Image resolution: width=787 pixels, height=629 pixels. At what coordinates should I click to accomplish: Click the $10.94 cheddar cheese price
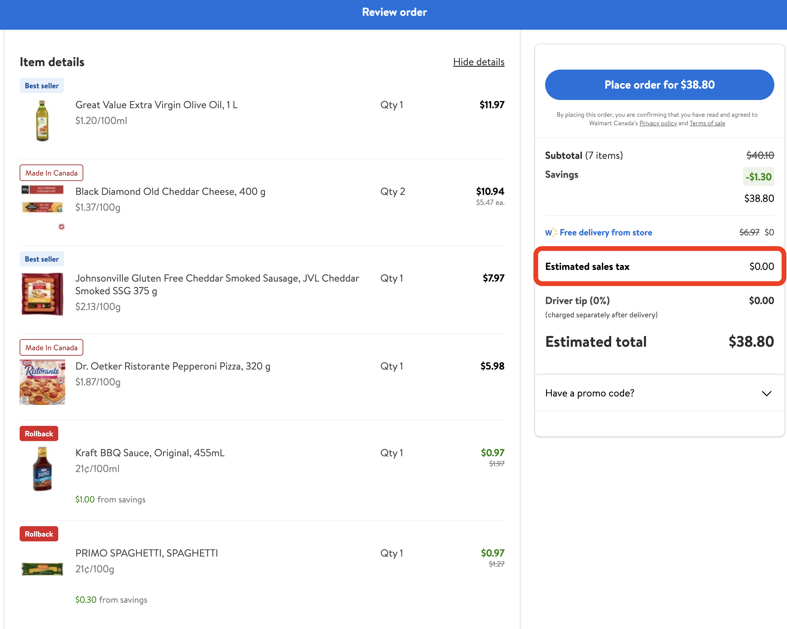tap(490, 191)
